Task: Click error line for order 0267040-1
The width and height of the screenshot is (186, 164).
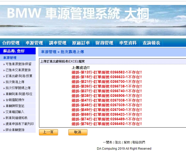Action: (107, 110)
